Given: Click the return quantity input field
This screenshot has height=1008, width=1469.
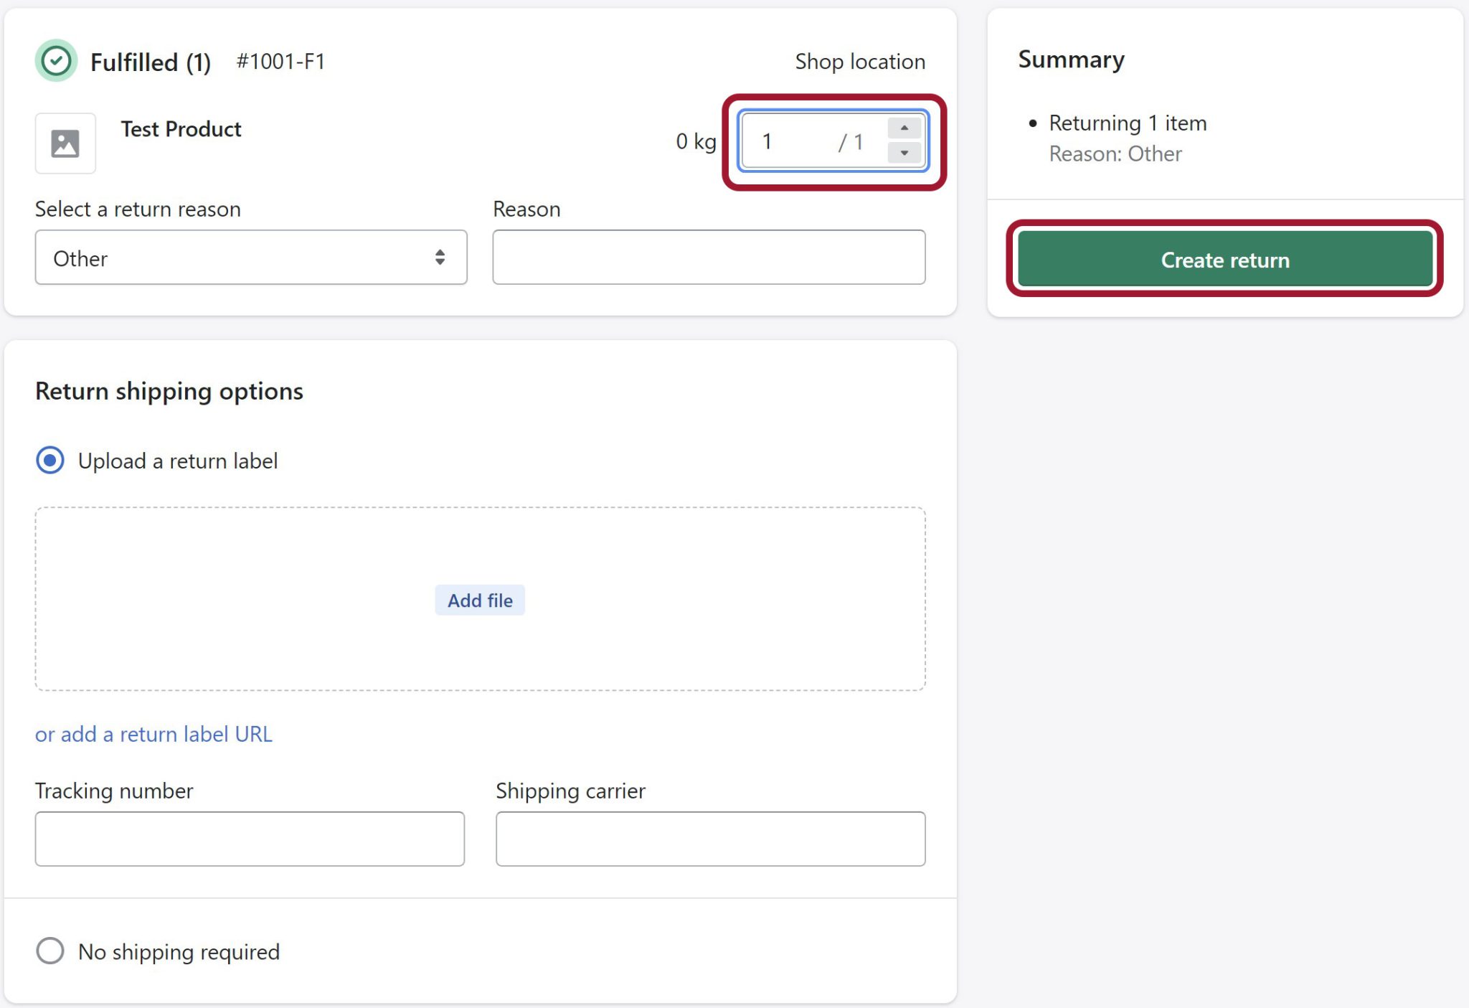Looking at the screenshot, I should tap(833, 141).
